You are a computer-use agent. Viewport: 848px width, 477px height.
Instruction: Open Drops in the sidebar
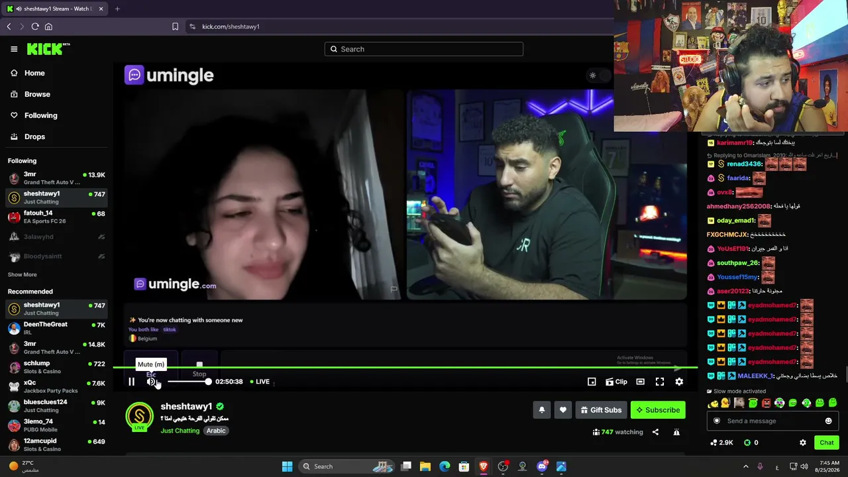coord(34,136)
